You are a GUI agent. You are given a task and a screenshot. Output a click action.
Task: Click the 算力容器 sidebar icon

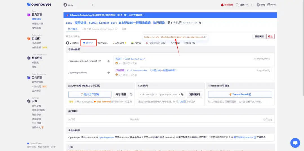[29, 15]
